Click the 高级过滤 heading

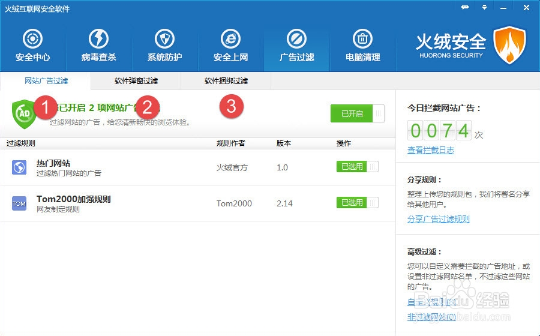[425, 251]
